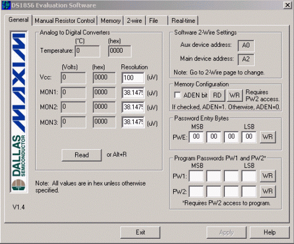Click the PW2 MSB byte field
This screenshot has height=244, width=294.
click(x=196, y=191)
